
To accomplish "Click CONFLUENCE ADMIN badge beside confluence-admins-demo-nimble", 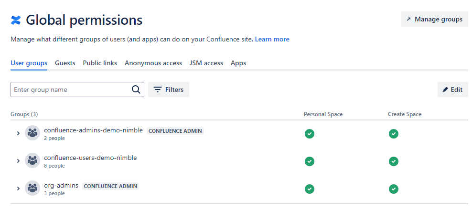I will [175, 131].
